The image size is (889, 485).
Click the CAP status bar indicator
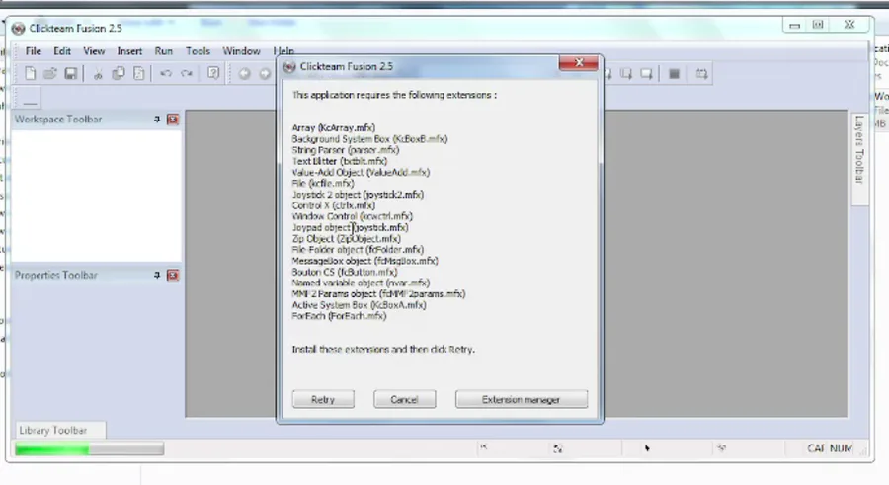pyautogui.click(x=816, y=448)
